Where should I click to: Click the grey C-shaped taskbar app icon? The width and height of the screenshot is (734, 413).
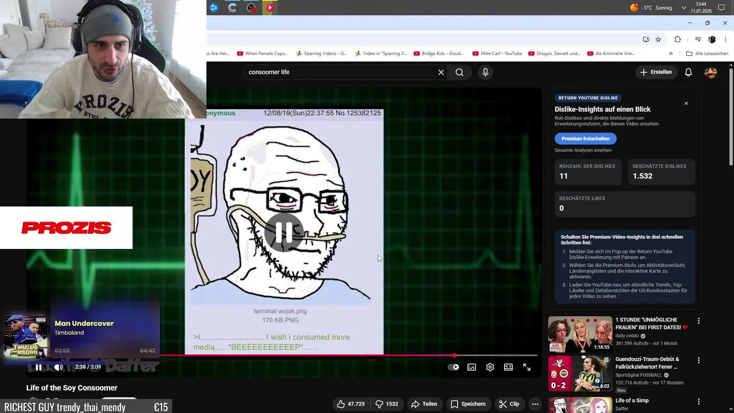(232, 7)
